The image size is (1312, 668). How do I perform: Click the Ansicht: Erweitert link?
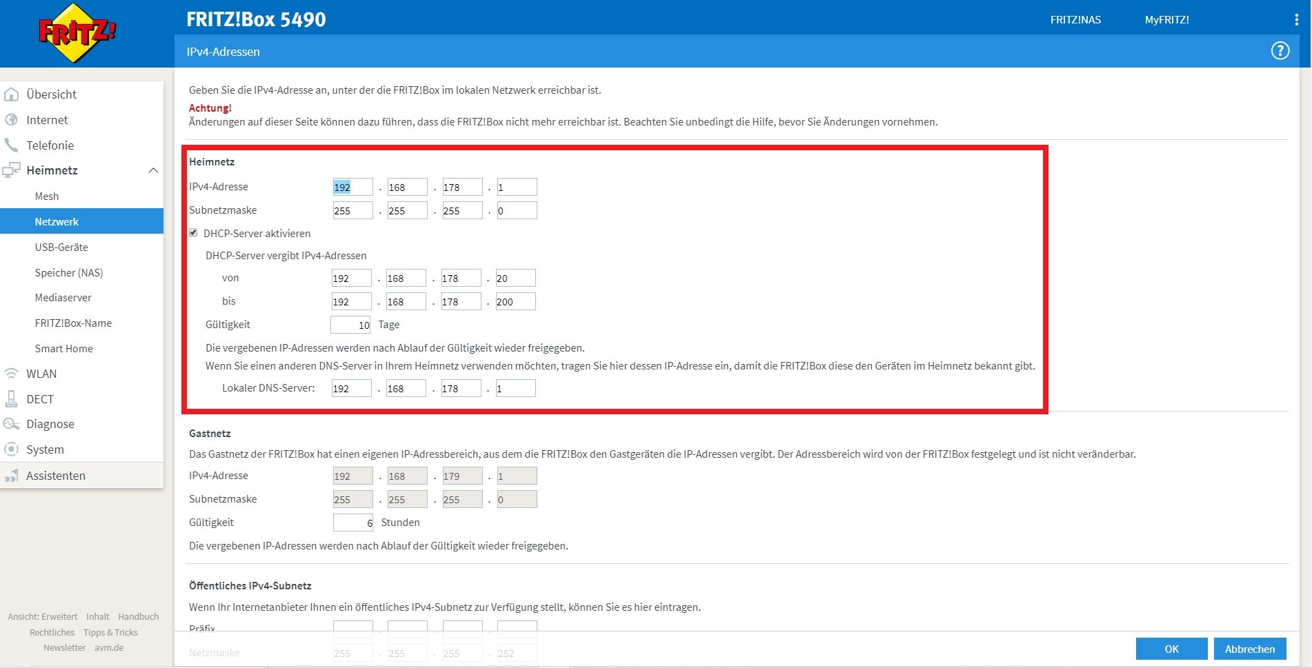pyautogui.click(x=43, y=617)
